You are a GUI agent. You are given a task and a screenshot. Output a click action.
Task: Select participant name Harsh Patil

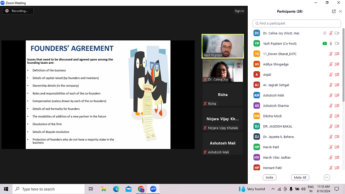(x=271, y=147)
